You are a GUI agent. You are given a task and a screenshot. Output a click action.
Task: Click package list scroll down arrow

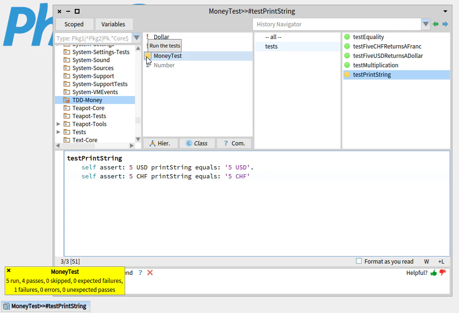pos(138,139)
